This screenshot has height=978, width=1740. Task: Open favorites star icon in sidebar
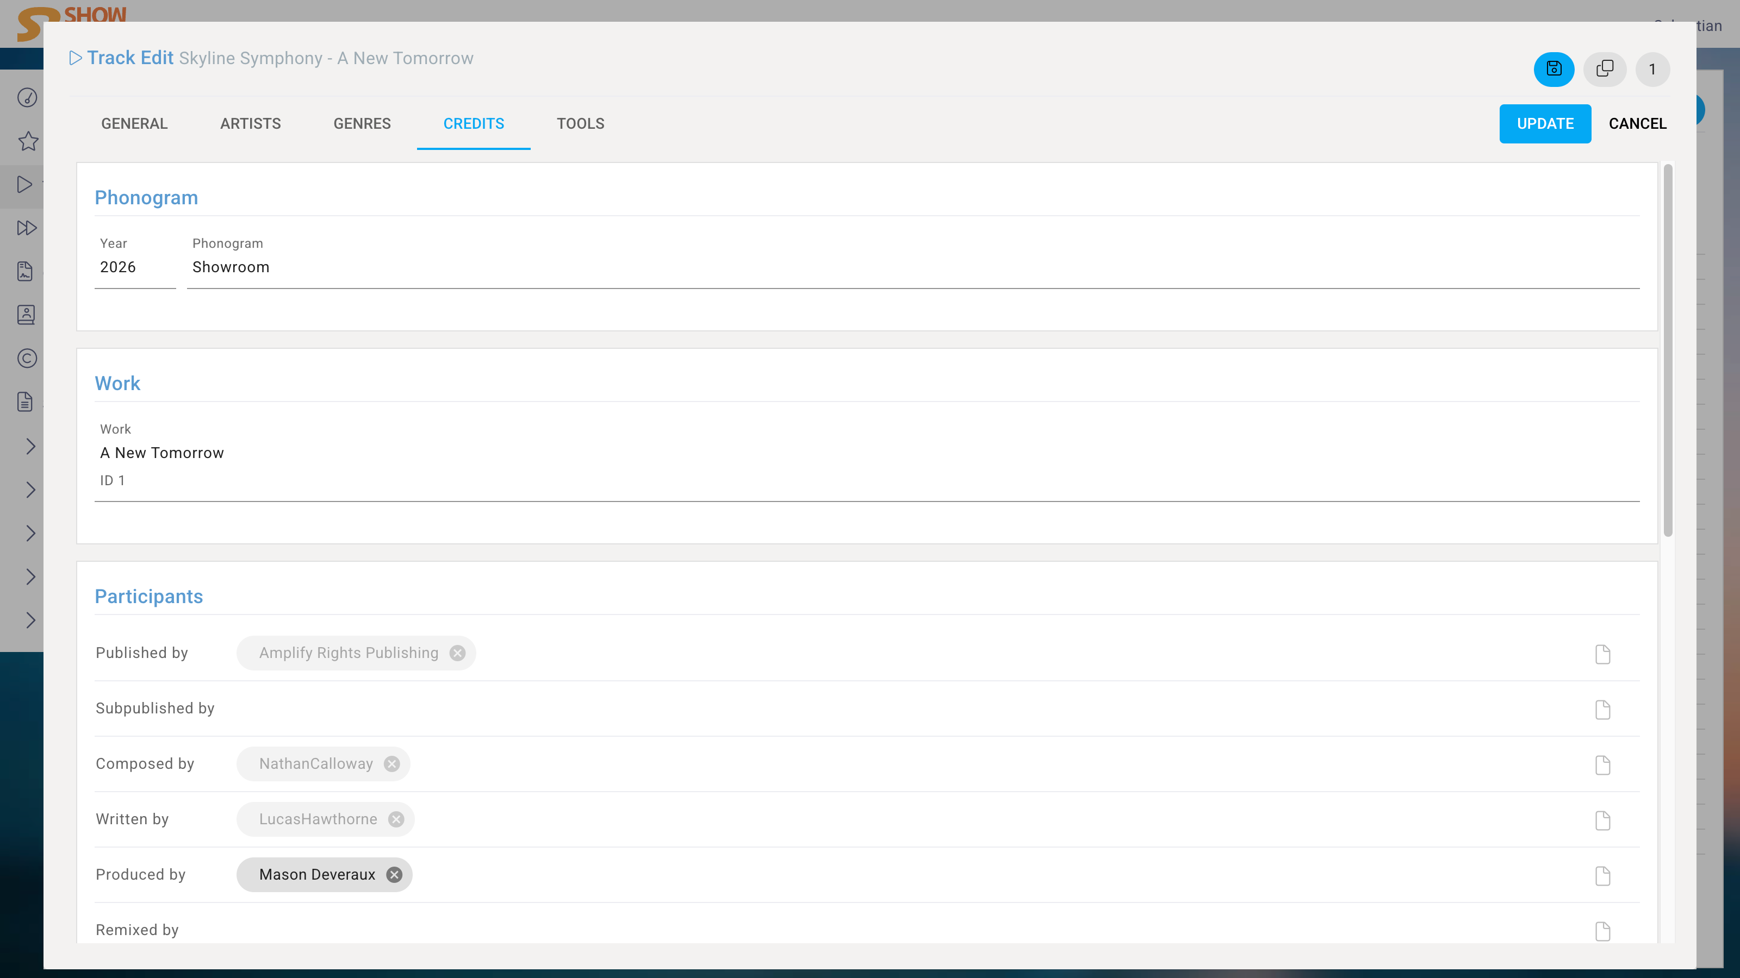[28, 141]
